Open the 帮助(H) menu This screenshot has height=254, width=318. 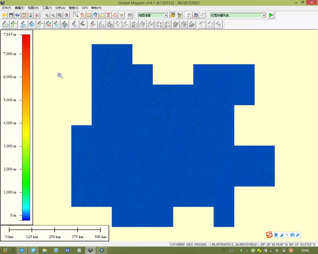coord(96,8)
